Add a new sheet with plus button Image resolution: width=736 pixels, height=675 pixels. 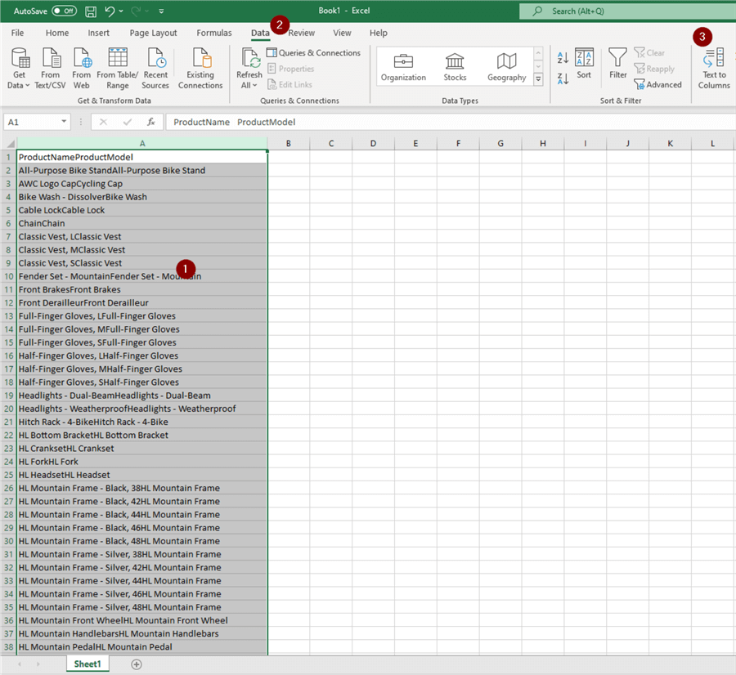pyautogui.click(x=137, y=664)
